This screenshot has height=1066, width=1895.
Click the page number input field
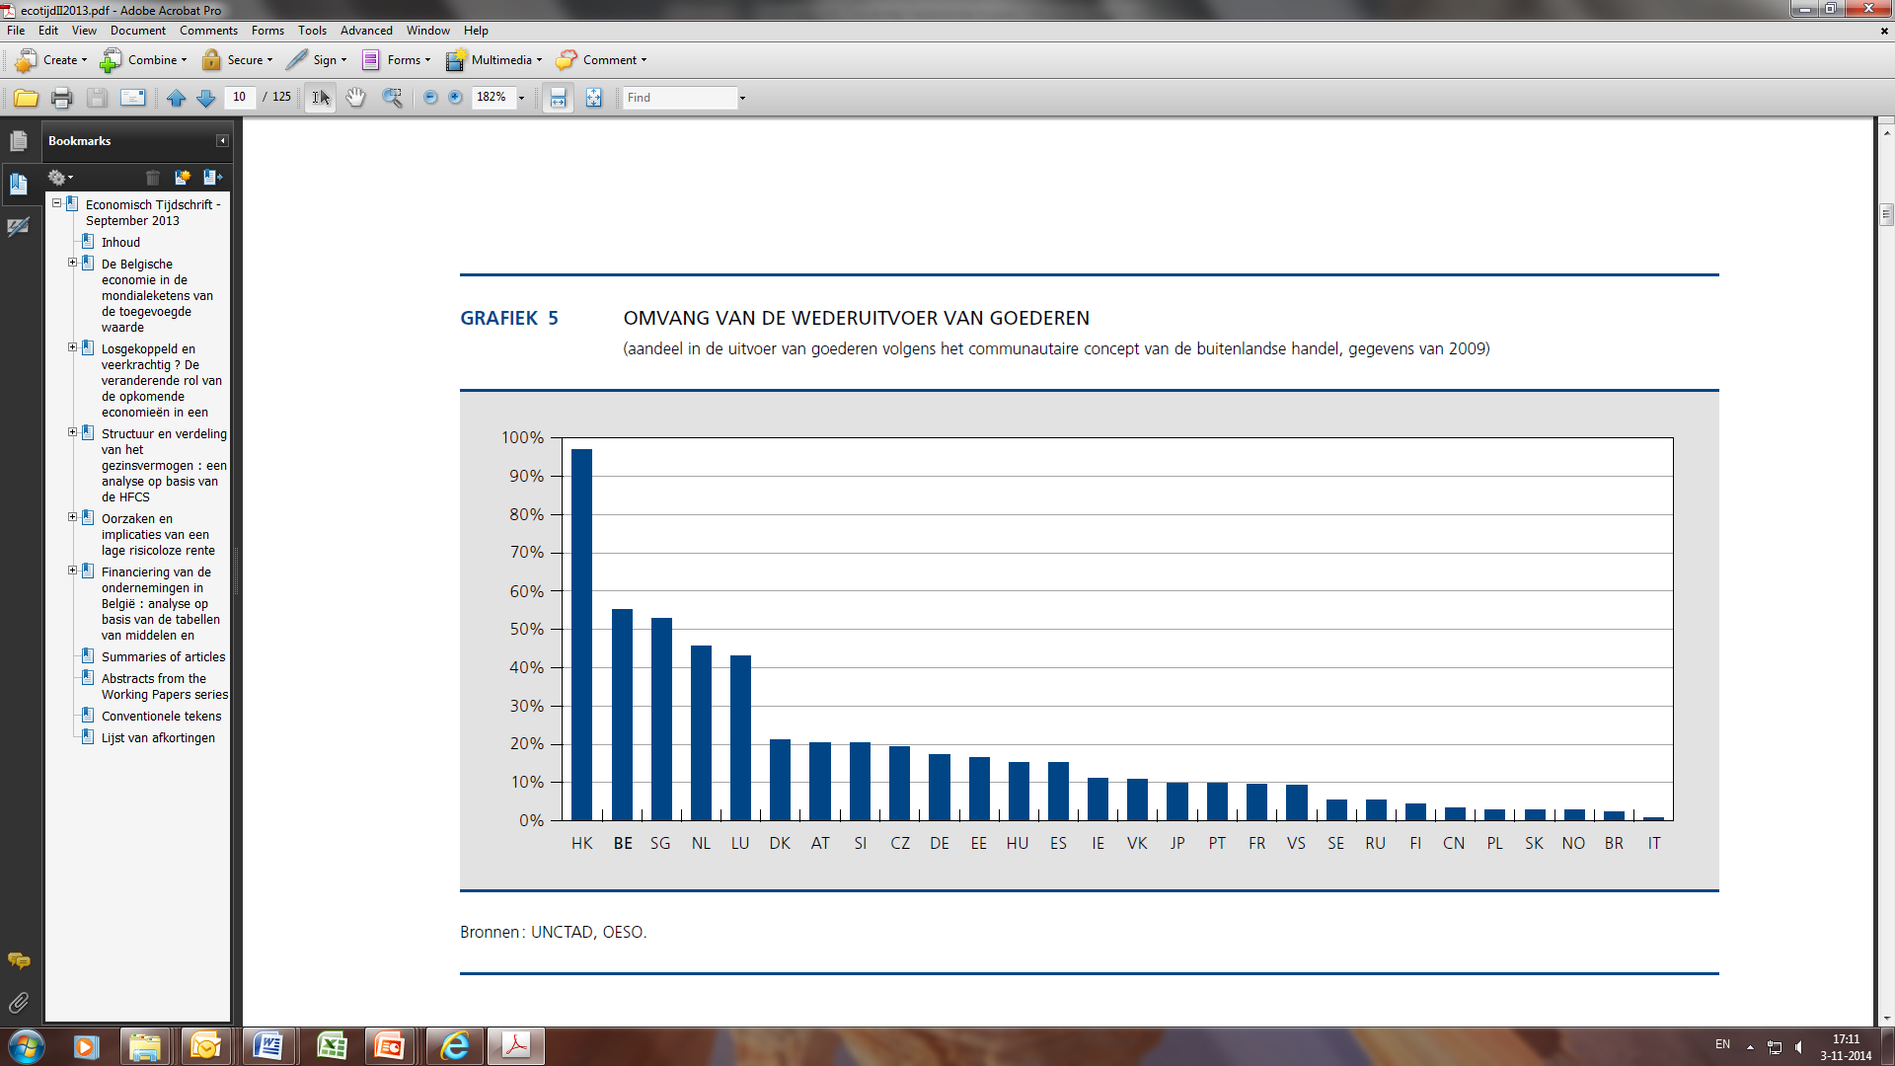(x=240, y=98)
